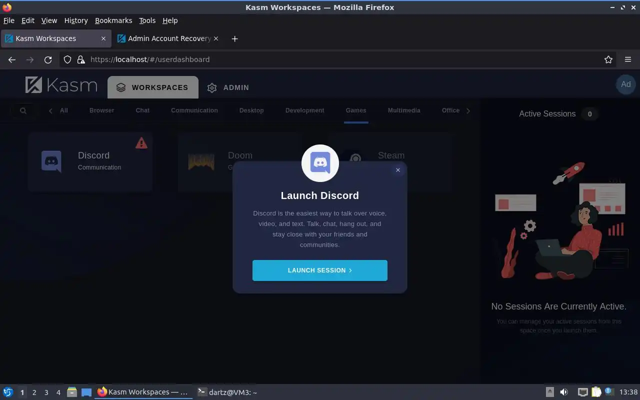Image resolution: width=640 pixels, height=400 pixels.
Task: Open the Bookmarks menu
Action: [x=113, y=20]
